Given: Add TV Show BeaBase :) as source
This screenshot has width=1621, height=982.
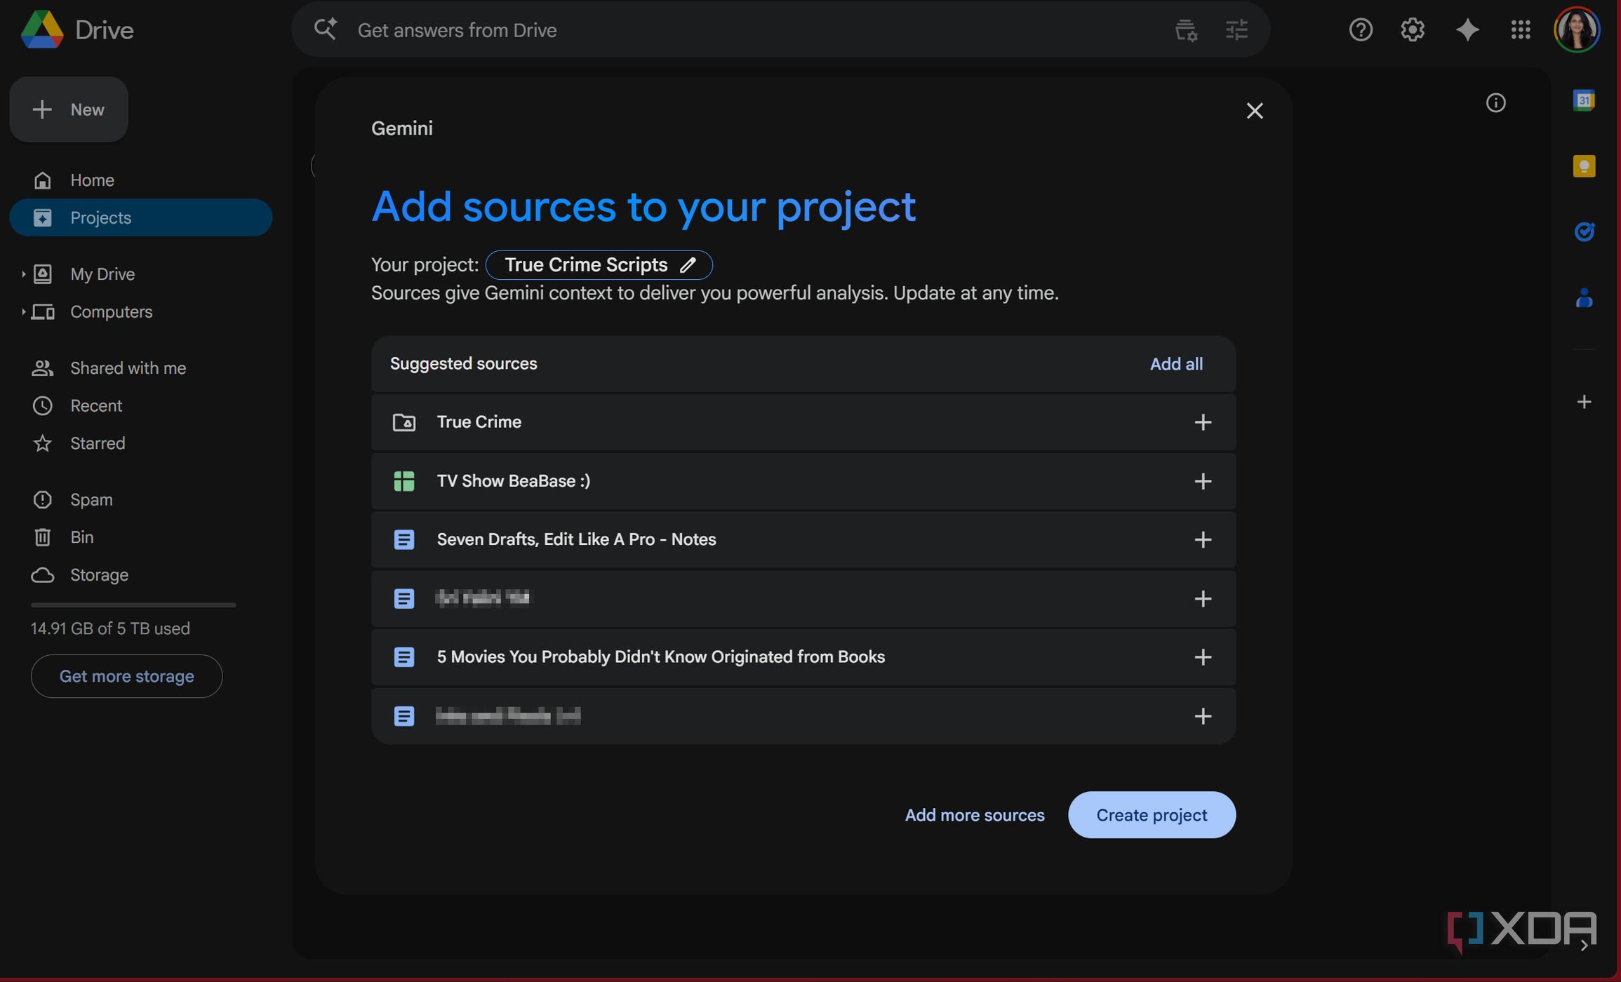Looking at the screenshot, I should (x=1203, y=481).
